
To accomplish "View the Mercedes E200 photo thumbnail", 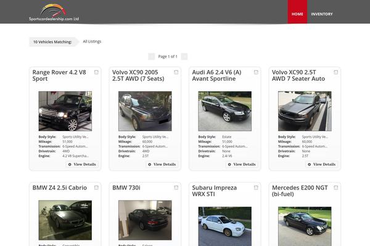I will [x=305, y=226].
